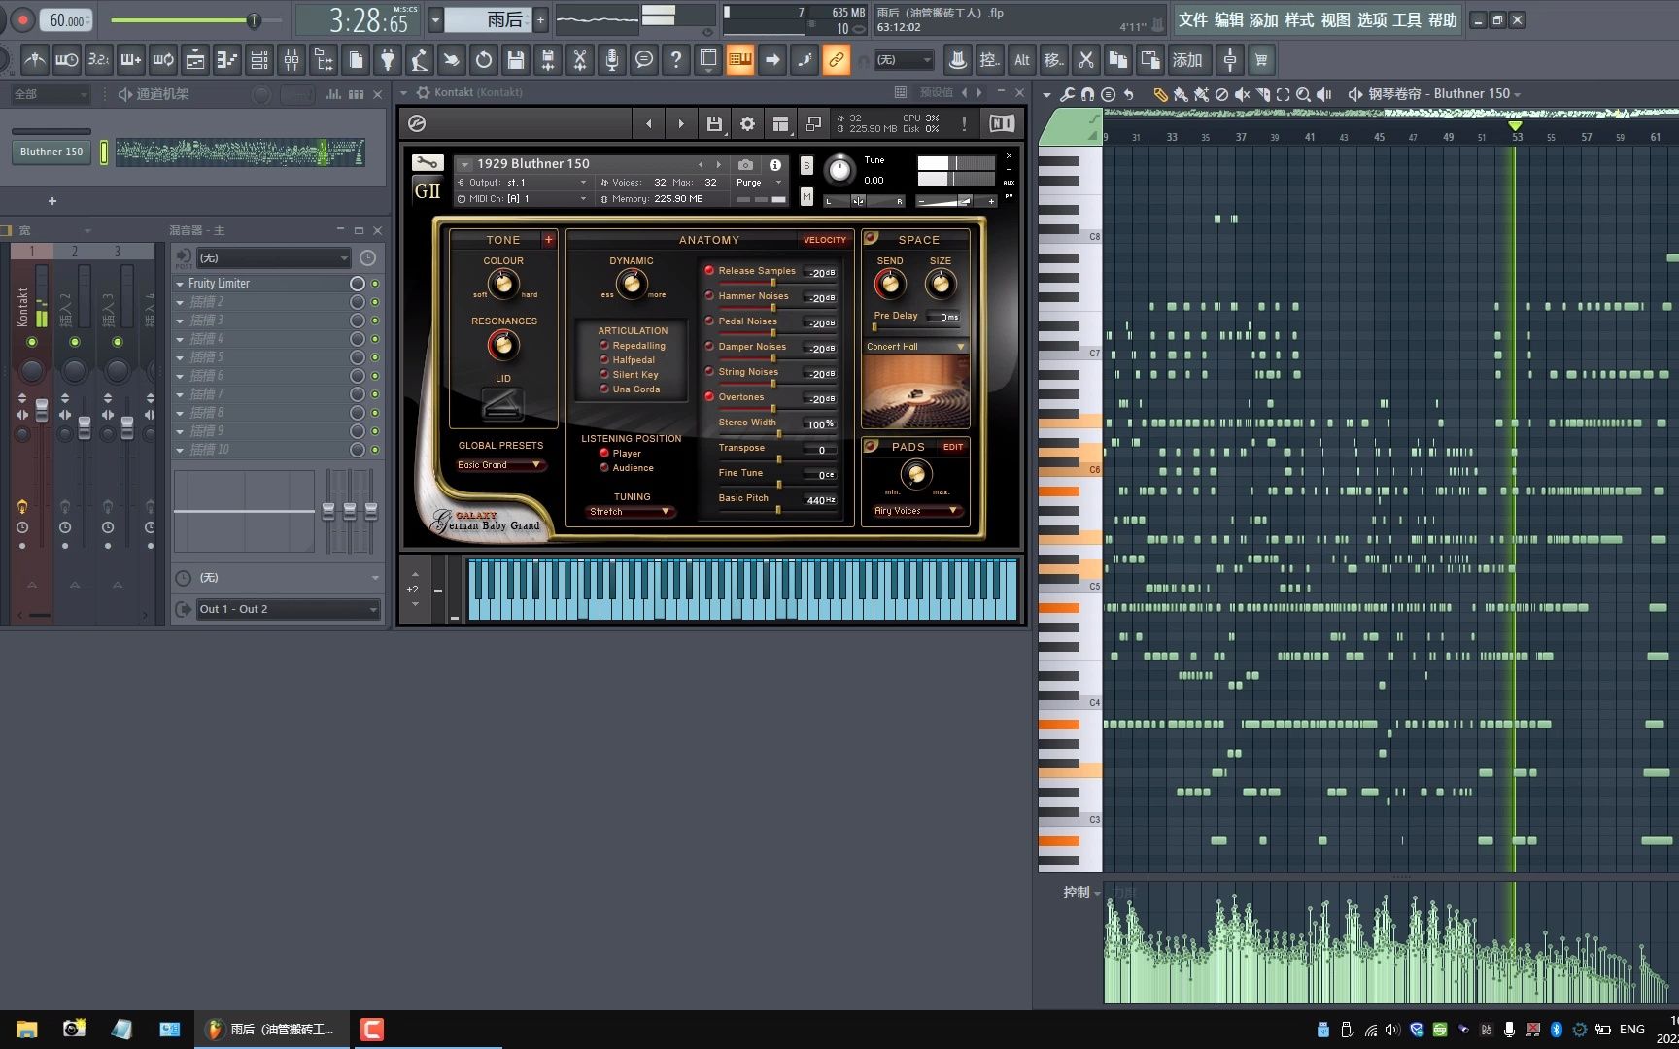This screenshot has width=1679, height=1049.
Task: Toggle Hammer Noises LED in Anatomy
Action: point(709,296)
